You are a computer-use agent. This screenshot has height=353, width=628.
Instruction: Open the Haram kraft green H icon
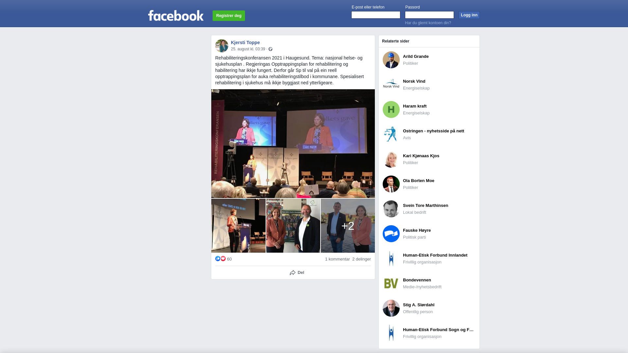point(391,109)
